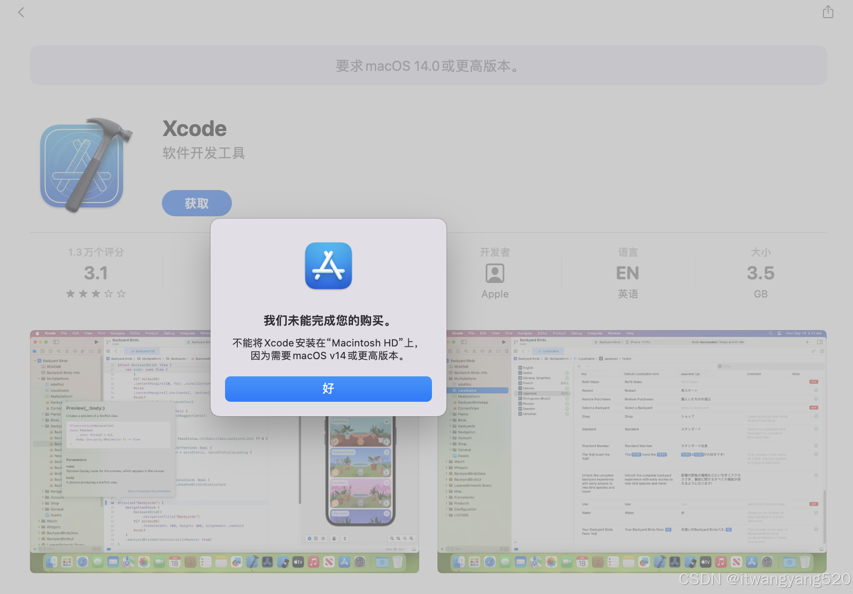This screenshot has height=594, width=853.
Task: Click the 大小 label
Action: pyautogui.click(x=760, y=252)
